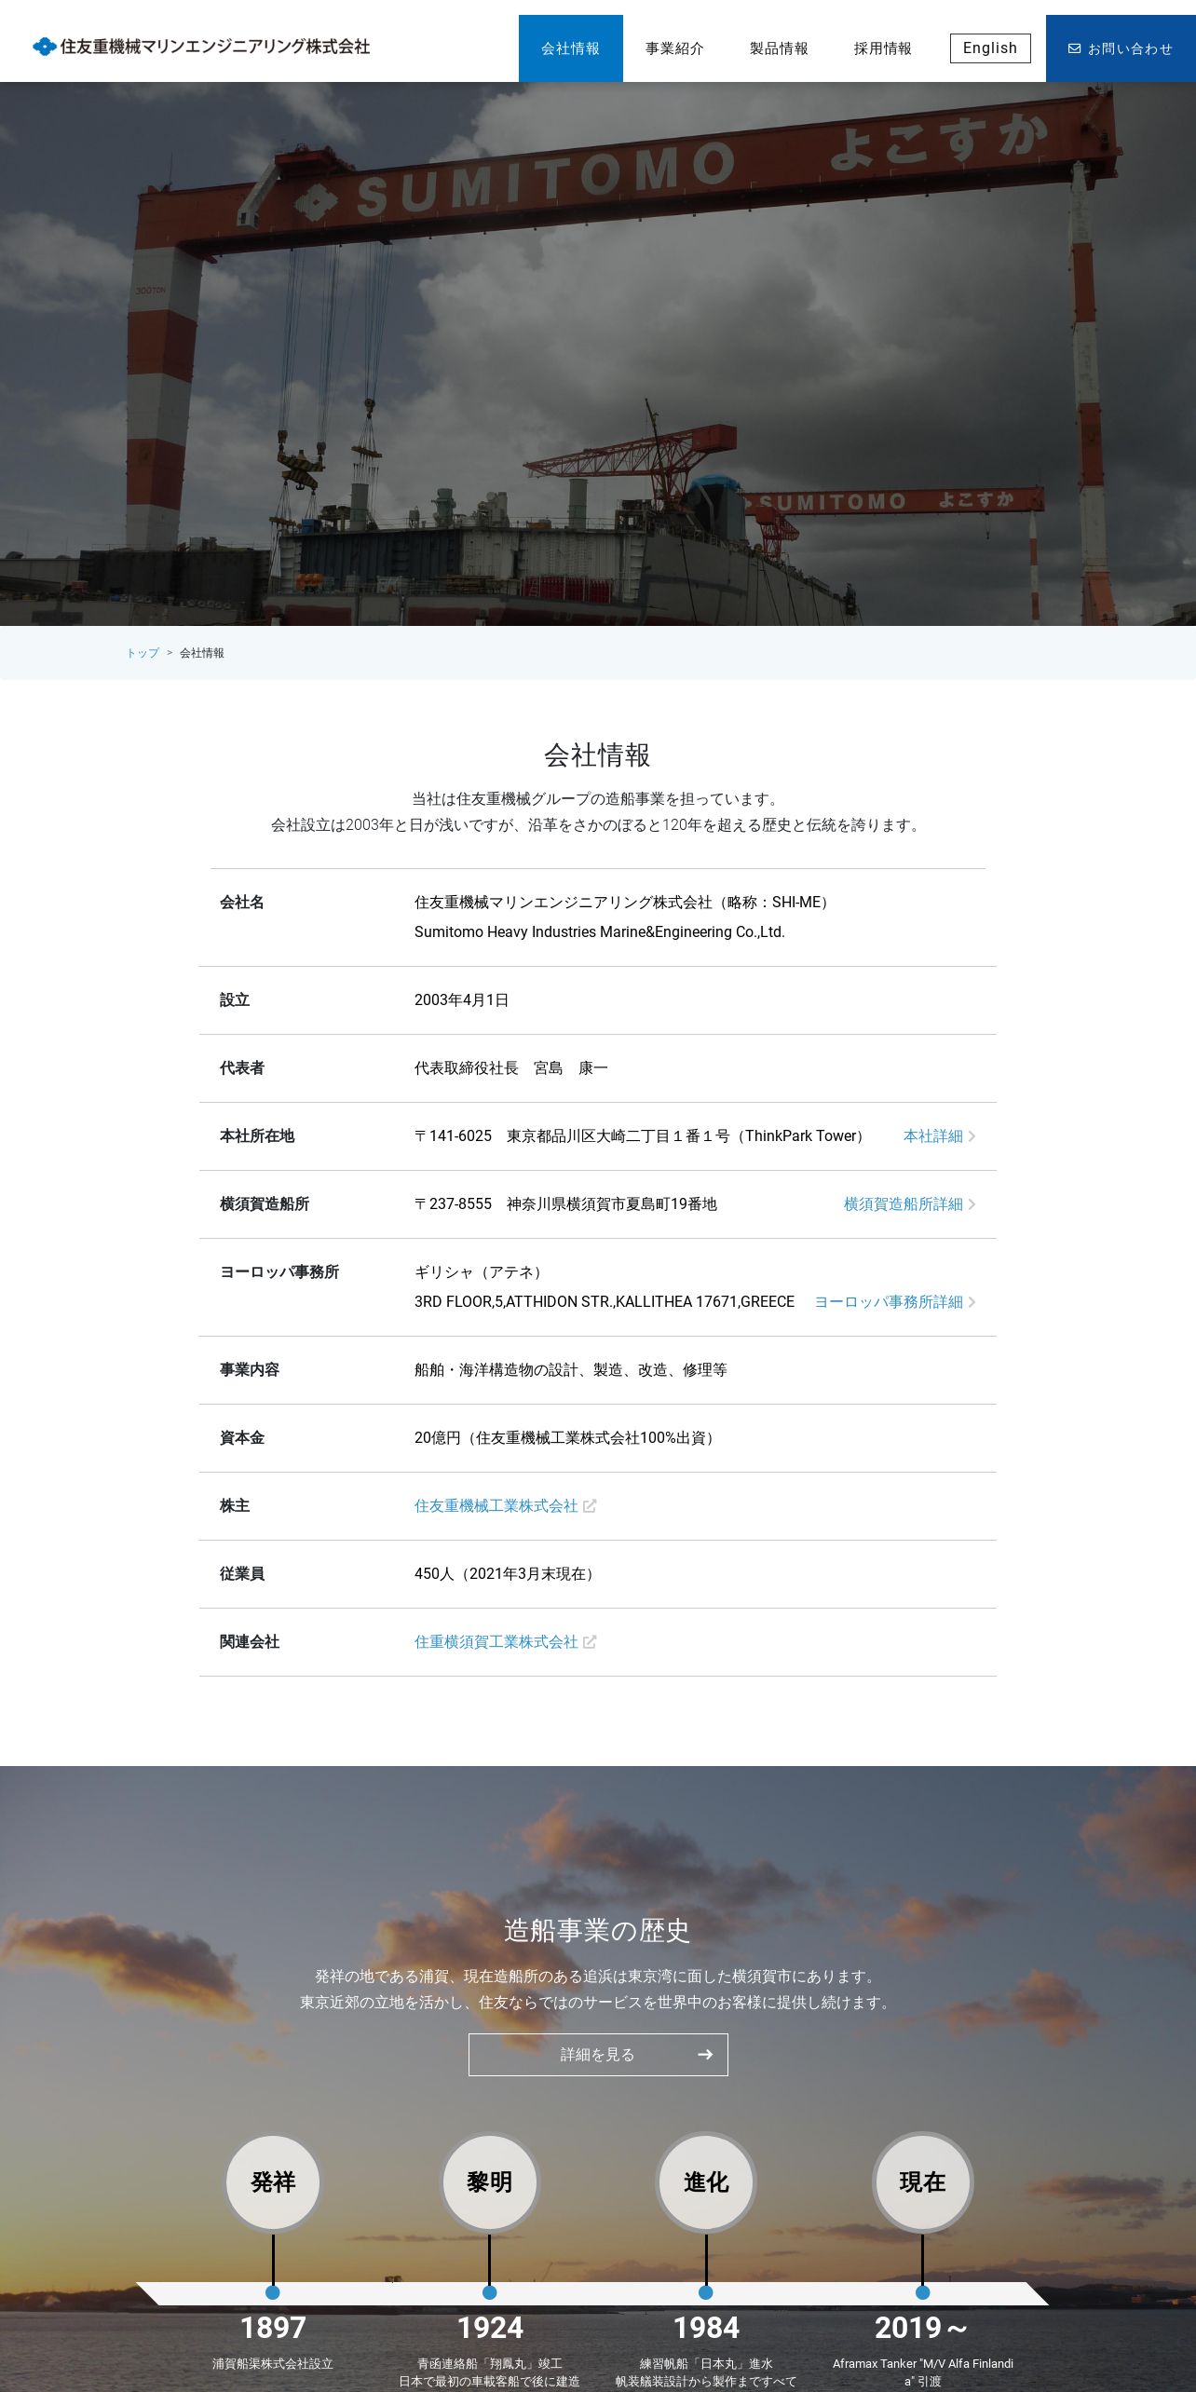Click chevron next to 横須賀造船所詳細
The width and height of the screenshot is (1196, 2392).
coord(972,1204)
